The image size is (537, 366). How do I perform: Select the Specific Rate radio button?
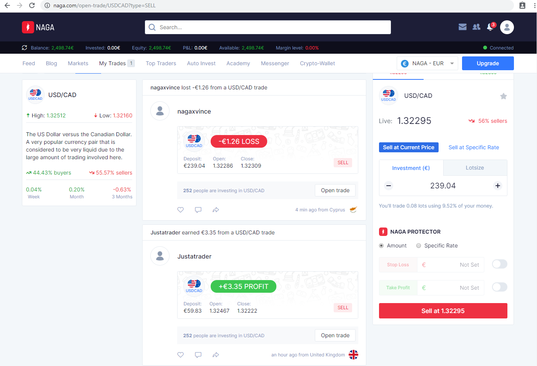click(419, 246)
